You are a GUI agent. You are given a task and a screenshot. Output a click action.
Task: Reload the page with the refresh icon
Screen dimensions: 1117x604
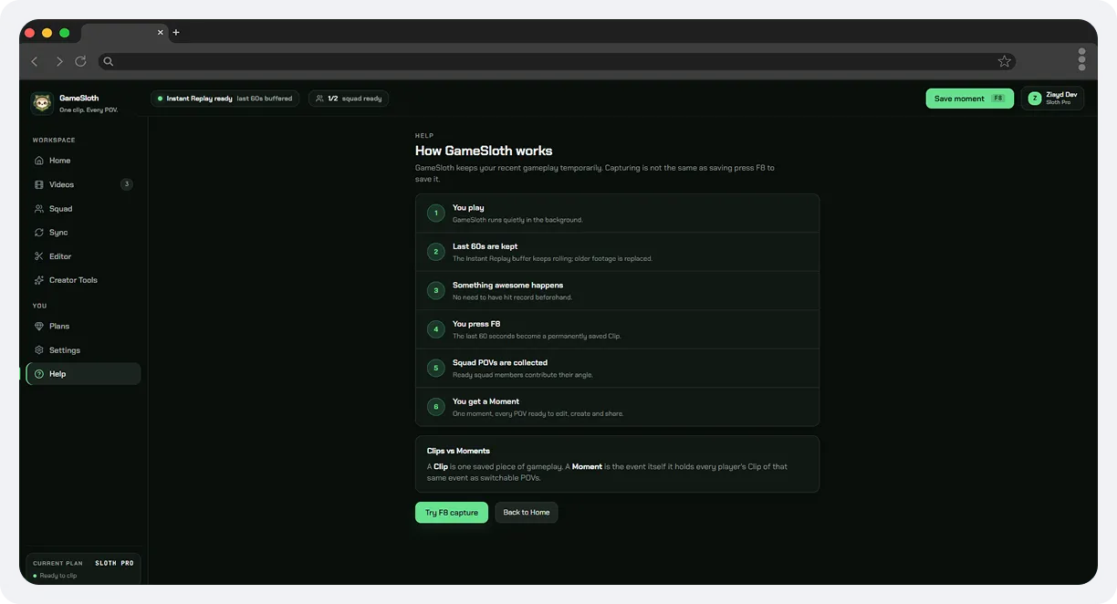point(80,61)
